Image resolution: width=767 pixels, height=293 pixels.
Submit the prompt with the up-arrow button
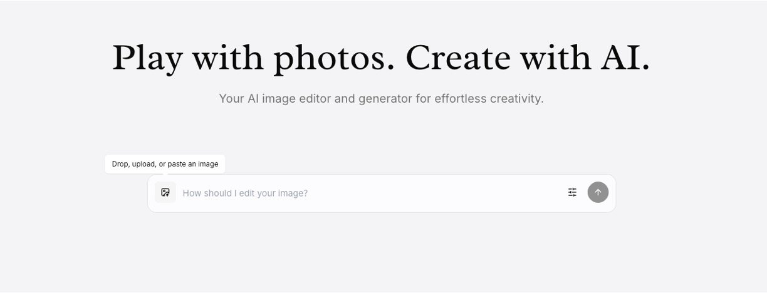pos(598,193)
